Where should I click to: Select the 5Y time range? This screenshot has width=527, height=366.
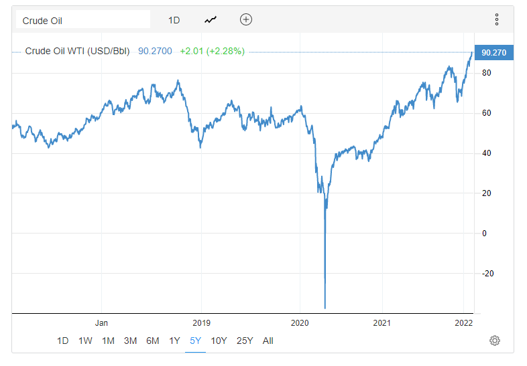(x=195, y=341)
